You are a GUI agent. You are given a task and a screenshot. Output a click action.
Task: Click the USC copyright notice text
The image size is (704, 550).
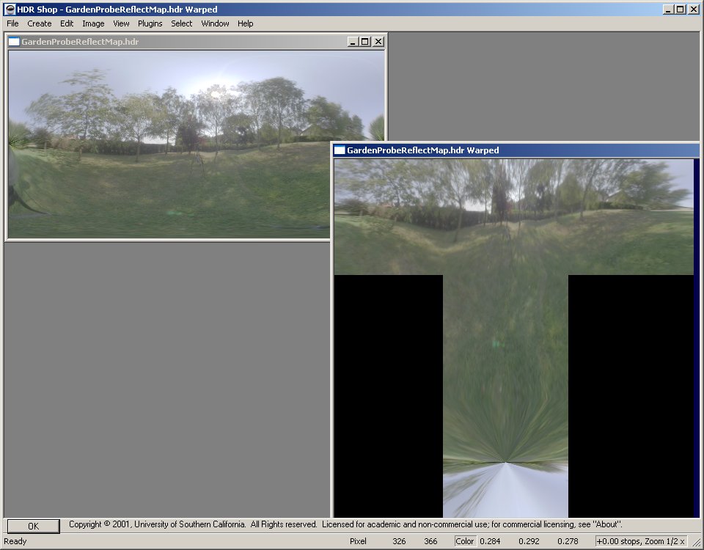coord(345,524)
